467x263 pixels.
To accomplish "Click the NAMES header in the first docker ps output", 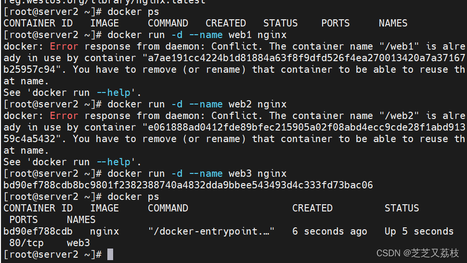I will coord(393,23).
